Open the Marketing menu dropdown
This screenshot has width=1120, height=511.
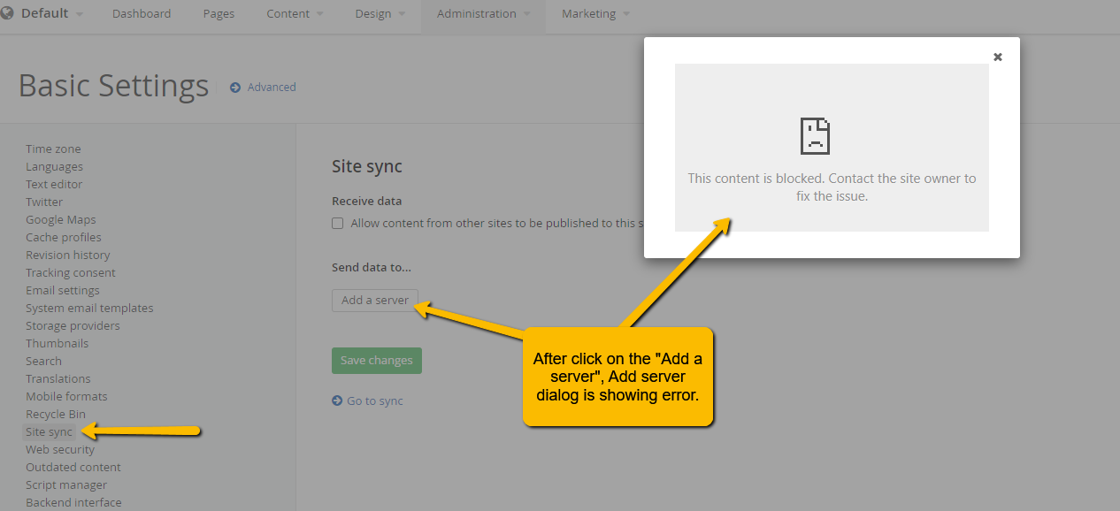coord(596,14)
